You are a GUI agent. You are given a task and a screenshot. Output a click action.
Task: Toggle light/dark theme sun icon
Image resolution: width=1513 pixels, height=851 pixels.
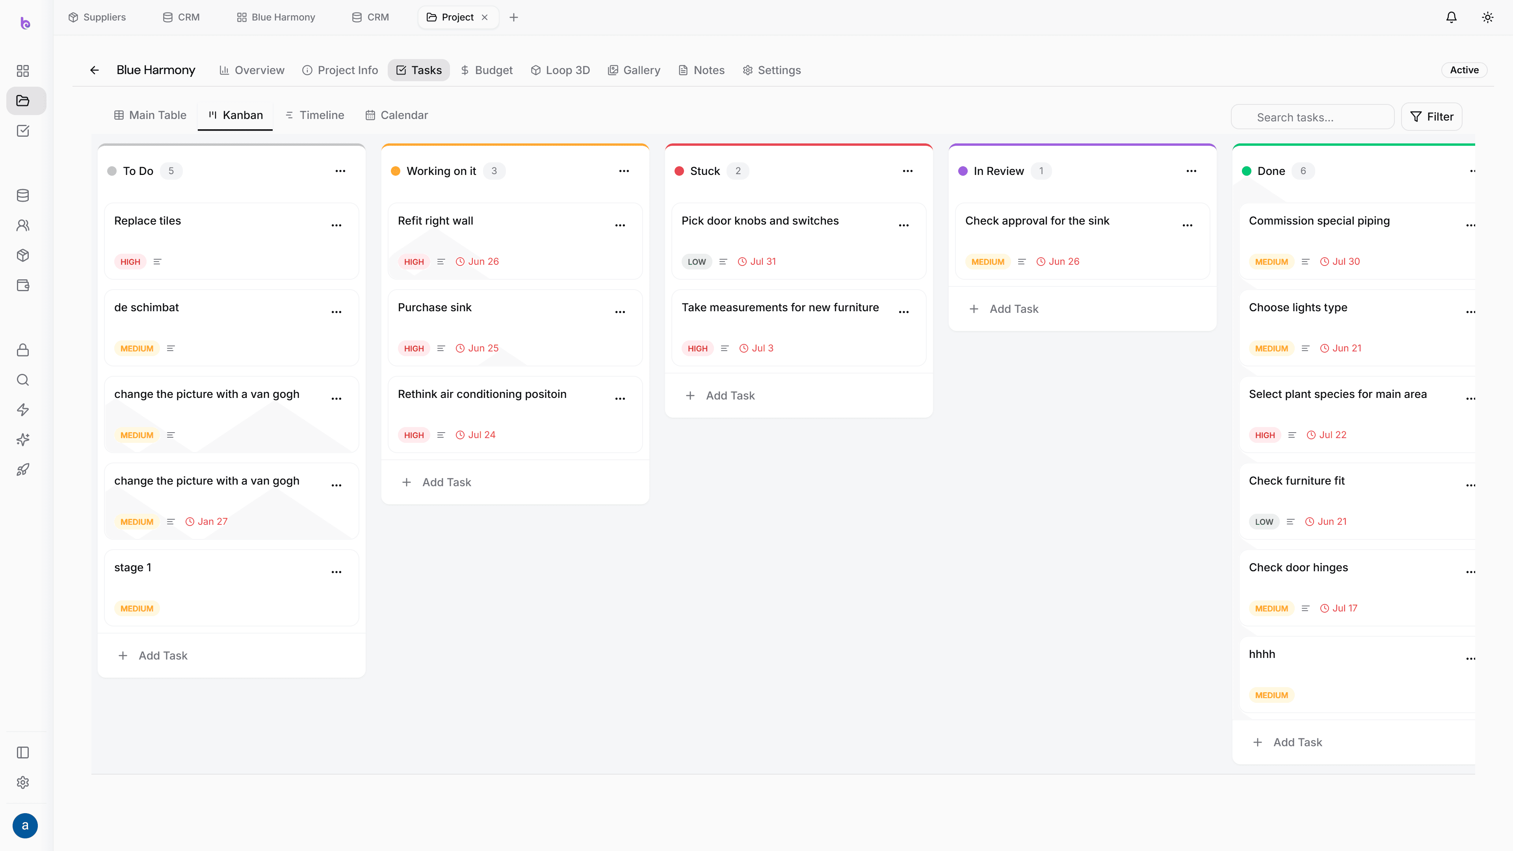click(1488, 18)
